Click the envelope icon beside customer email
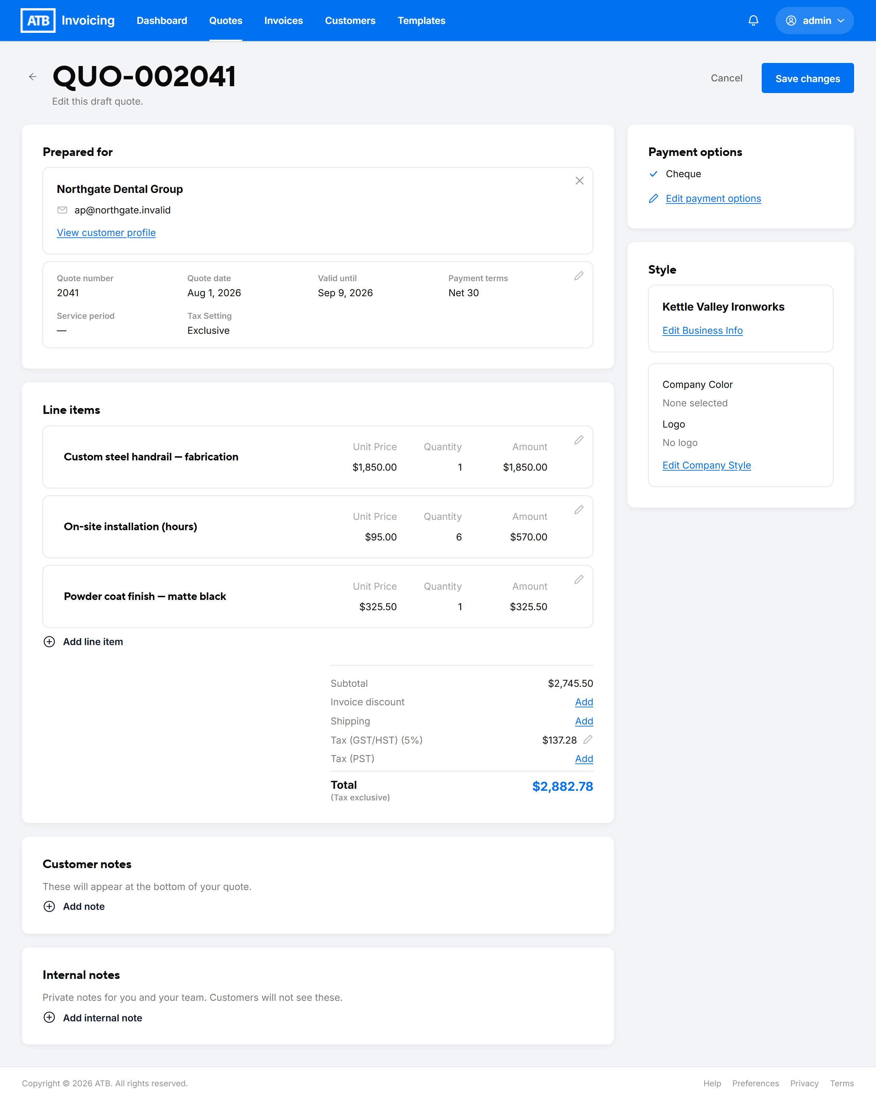Image resolution: width=876 pixels, height=1100 pixels. 62,210
